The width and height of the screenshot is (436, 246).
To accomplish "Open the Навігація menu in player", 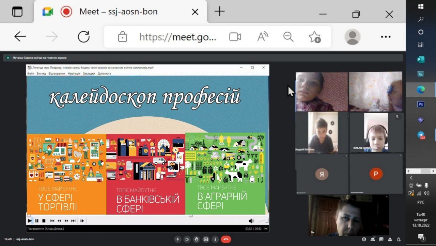I will click(74, 73).
